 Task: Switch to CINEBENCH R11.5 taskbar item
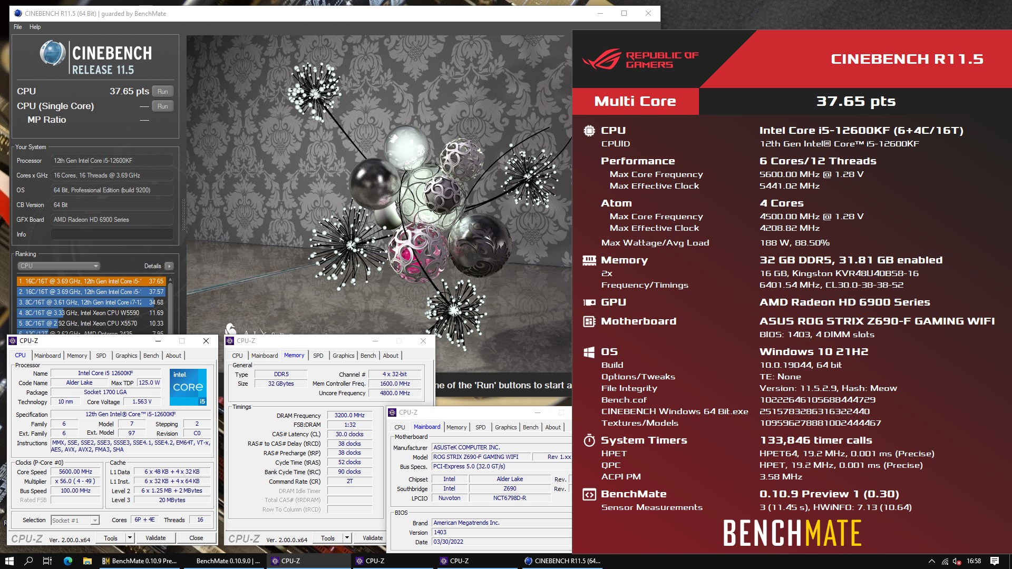click(562, 561)
